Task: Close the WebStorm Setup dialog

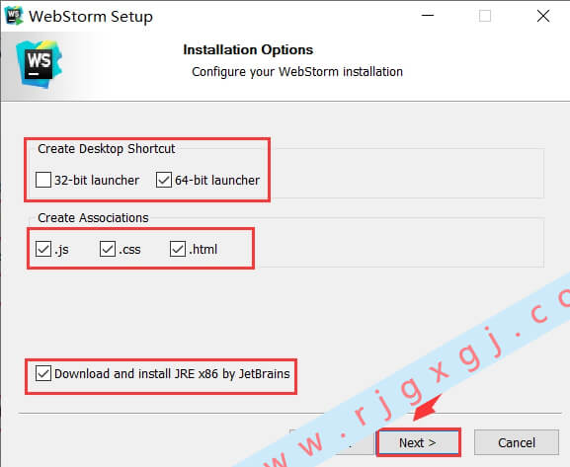Action: click(x=543, y=16)
